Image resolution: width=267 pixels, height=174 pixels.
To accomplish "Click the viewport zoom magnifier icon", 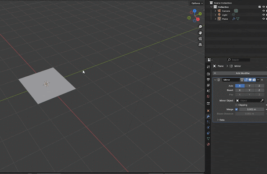I will [x=200, y=27].
